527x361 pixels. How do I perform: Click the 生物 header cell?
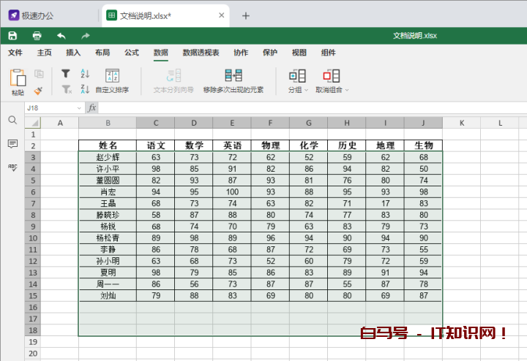pos(424,145)
